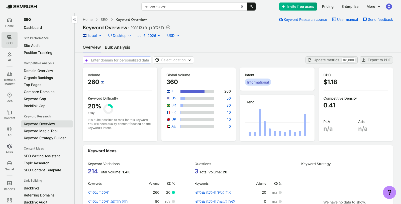Open the User manual link
The height and width of the screenshot is (204, 401).
click(x=345, y=20)
